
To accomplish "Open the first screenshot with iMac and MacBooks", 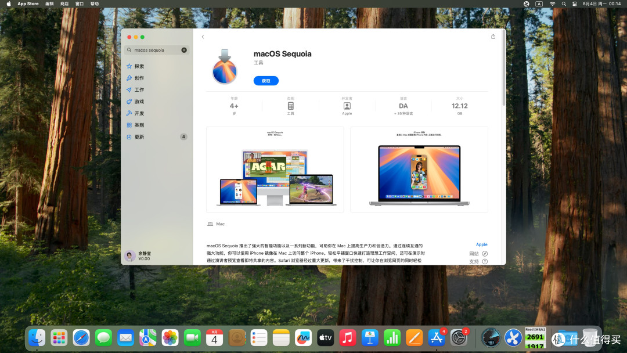I will click(275, 170).
